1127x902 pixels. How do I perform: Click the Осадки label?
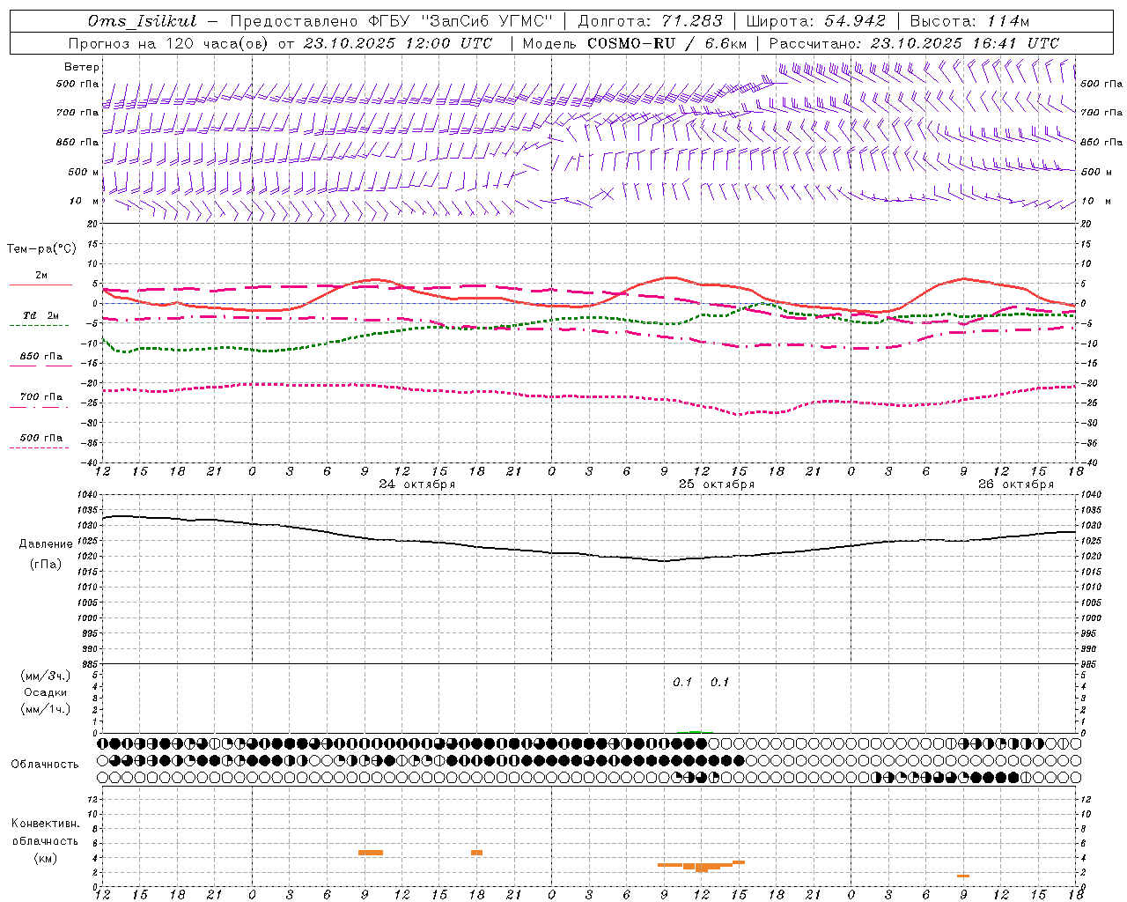46,693
